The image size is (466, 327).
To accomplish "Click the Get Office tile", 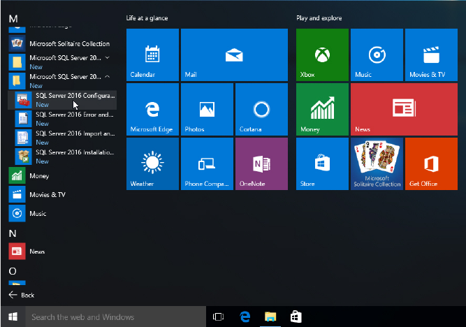I will [x=431, y=163].
